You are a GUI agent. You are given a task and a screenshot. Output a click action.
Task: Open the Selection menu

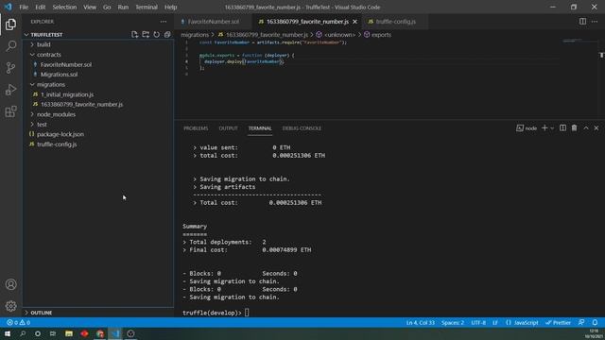pyautogui.click(x=64, y=7)
